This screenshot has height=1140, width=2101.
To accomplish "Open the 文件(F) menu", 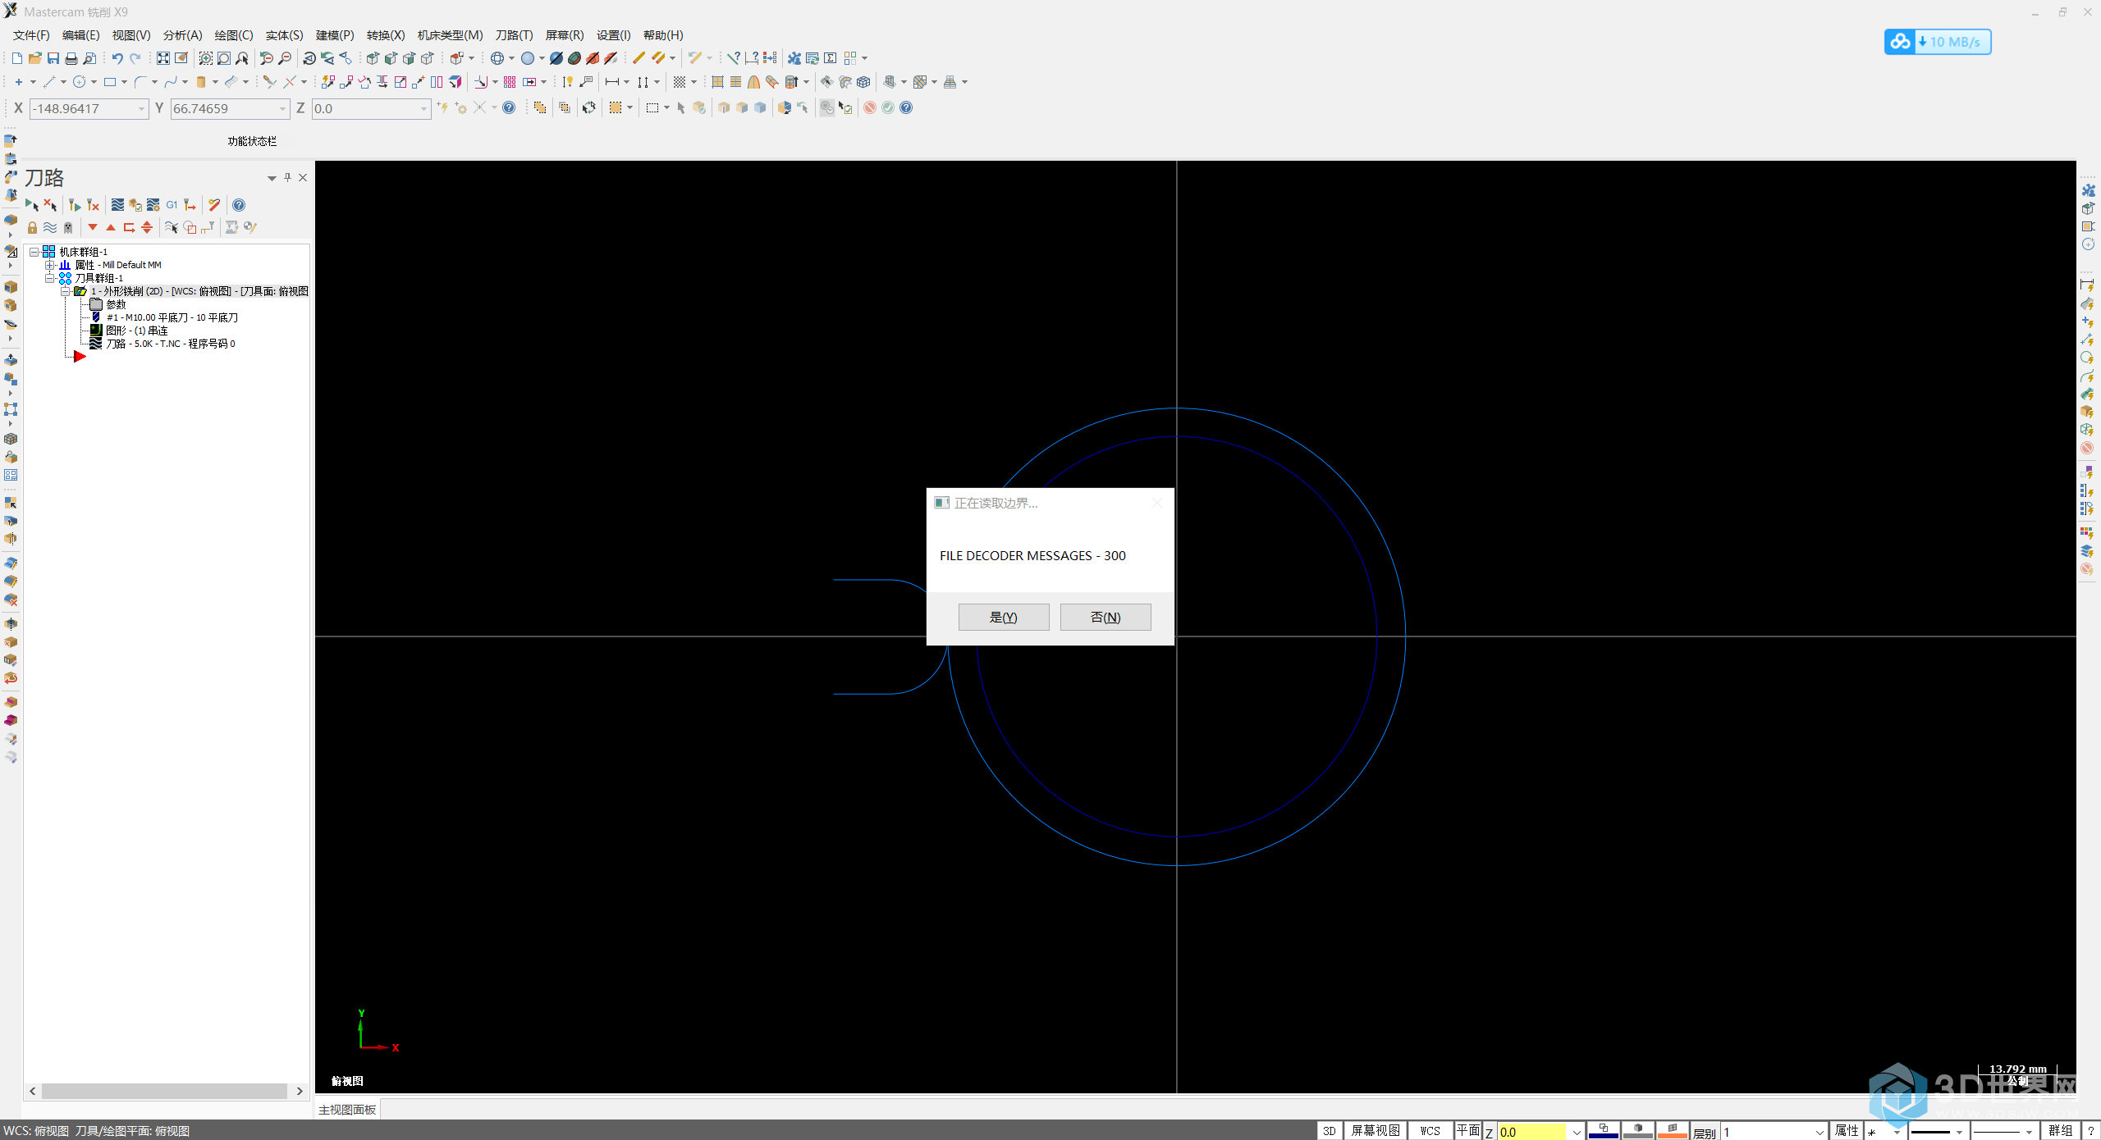I will (31, 35).
